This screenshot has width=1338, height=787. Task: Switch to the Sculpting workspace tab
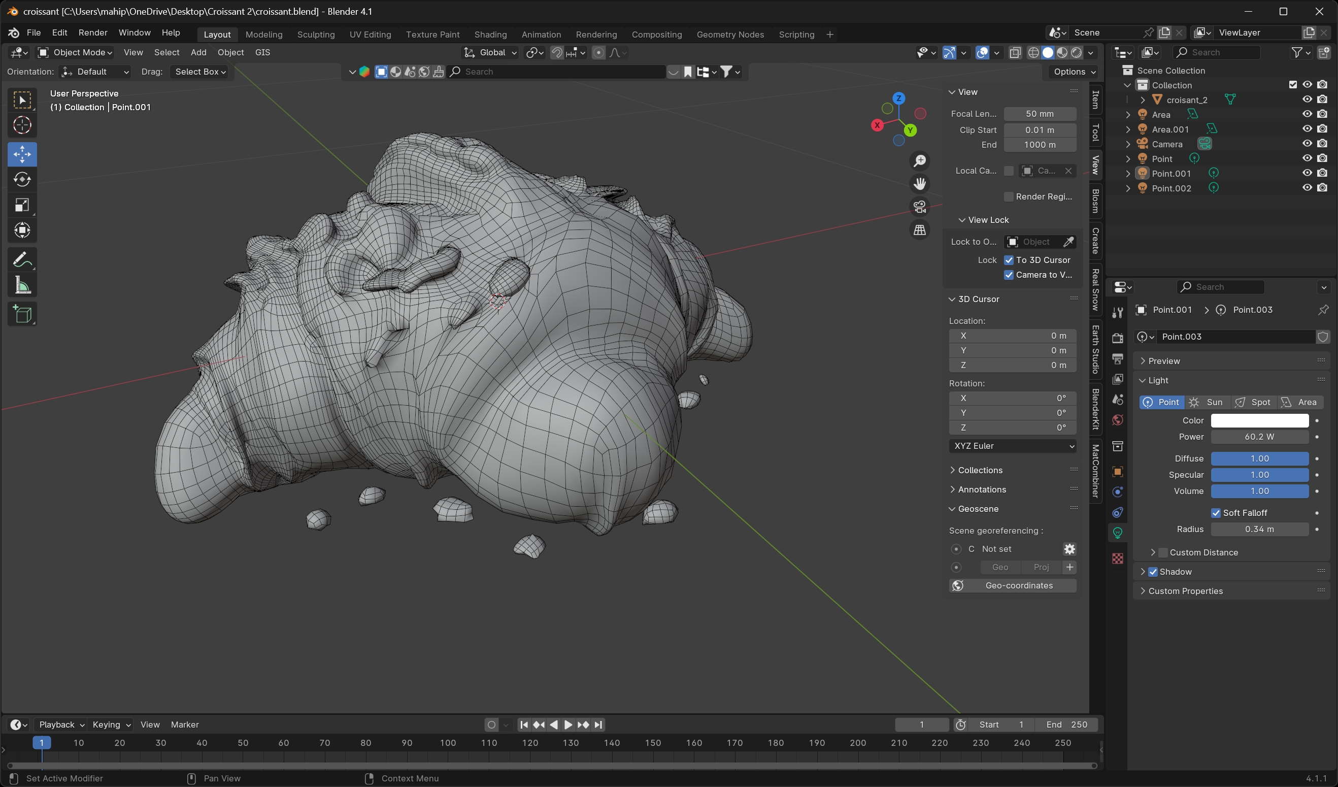click(315, 35)
